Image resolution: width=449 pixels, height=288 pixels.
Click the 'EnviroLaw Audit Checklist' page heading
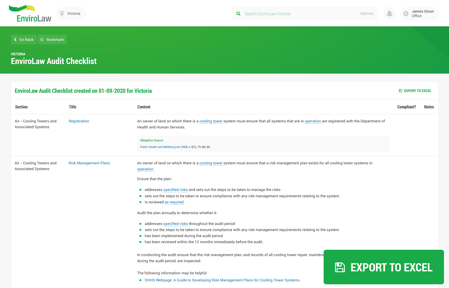[54, 61]
